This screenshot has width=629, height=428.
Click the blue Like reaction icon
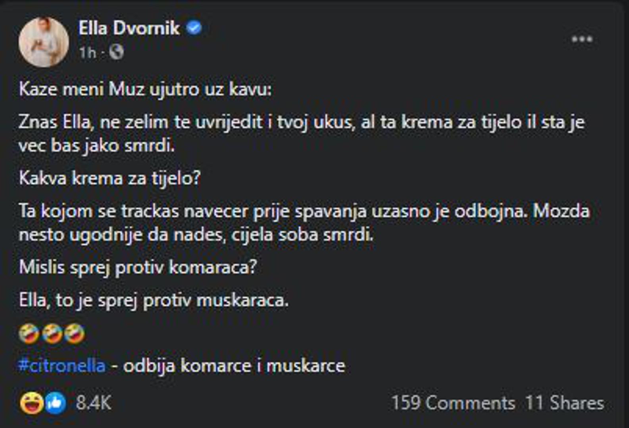pos(56,403)
